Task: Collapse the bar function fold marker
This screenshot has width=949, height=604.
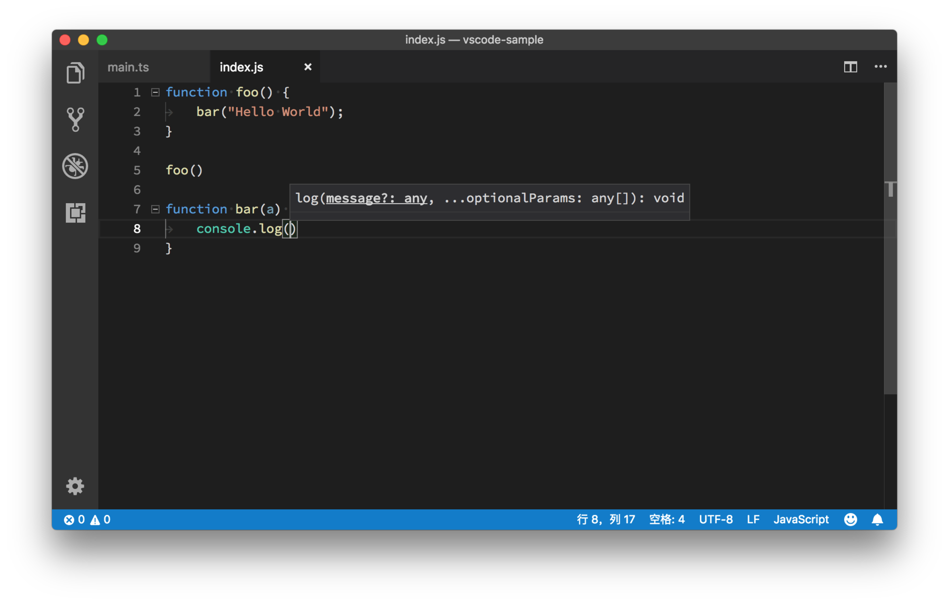Action: click(155, 209)
